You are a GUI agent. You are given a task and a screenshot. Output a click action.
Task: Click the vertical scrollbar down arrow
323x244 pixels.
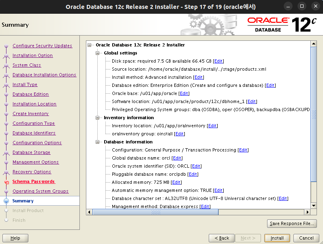[x=314, y=205]
